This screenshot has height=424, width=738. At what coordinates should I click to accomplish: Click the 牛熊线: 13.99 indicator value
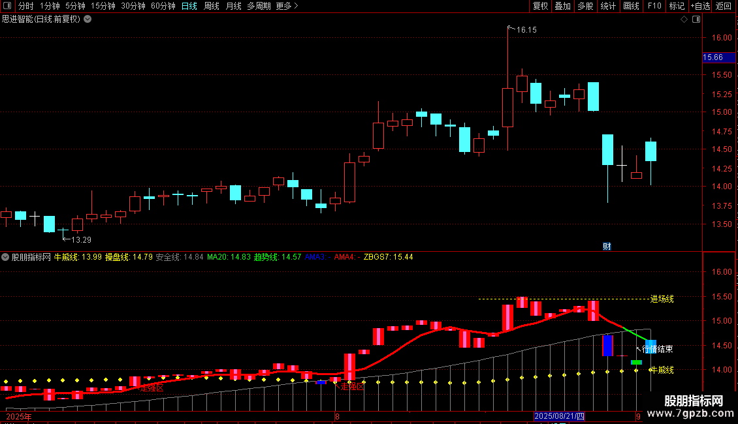tap(78, 257)
